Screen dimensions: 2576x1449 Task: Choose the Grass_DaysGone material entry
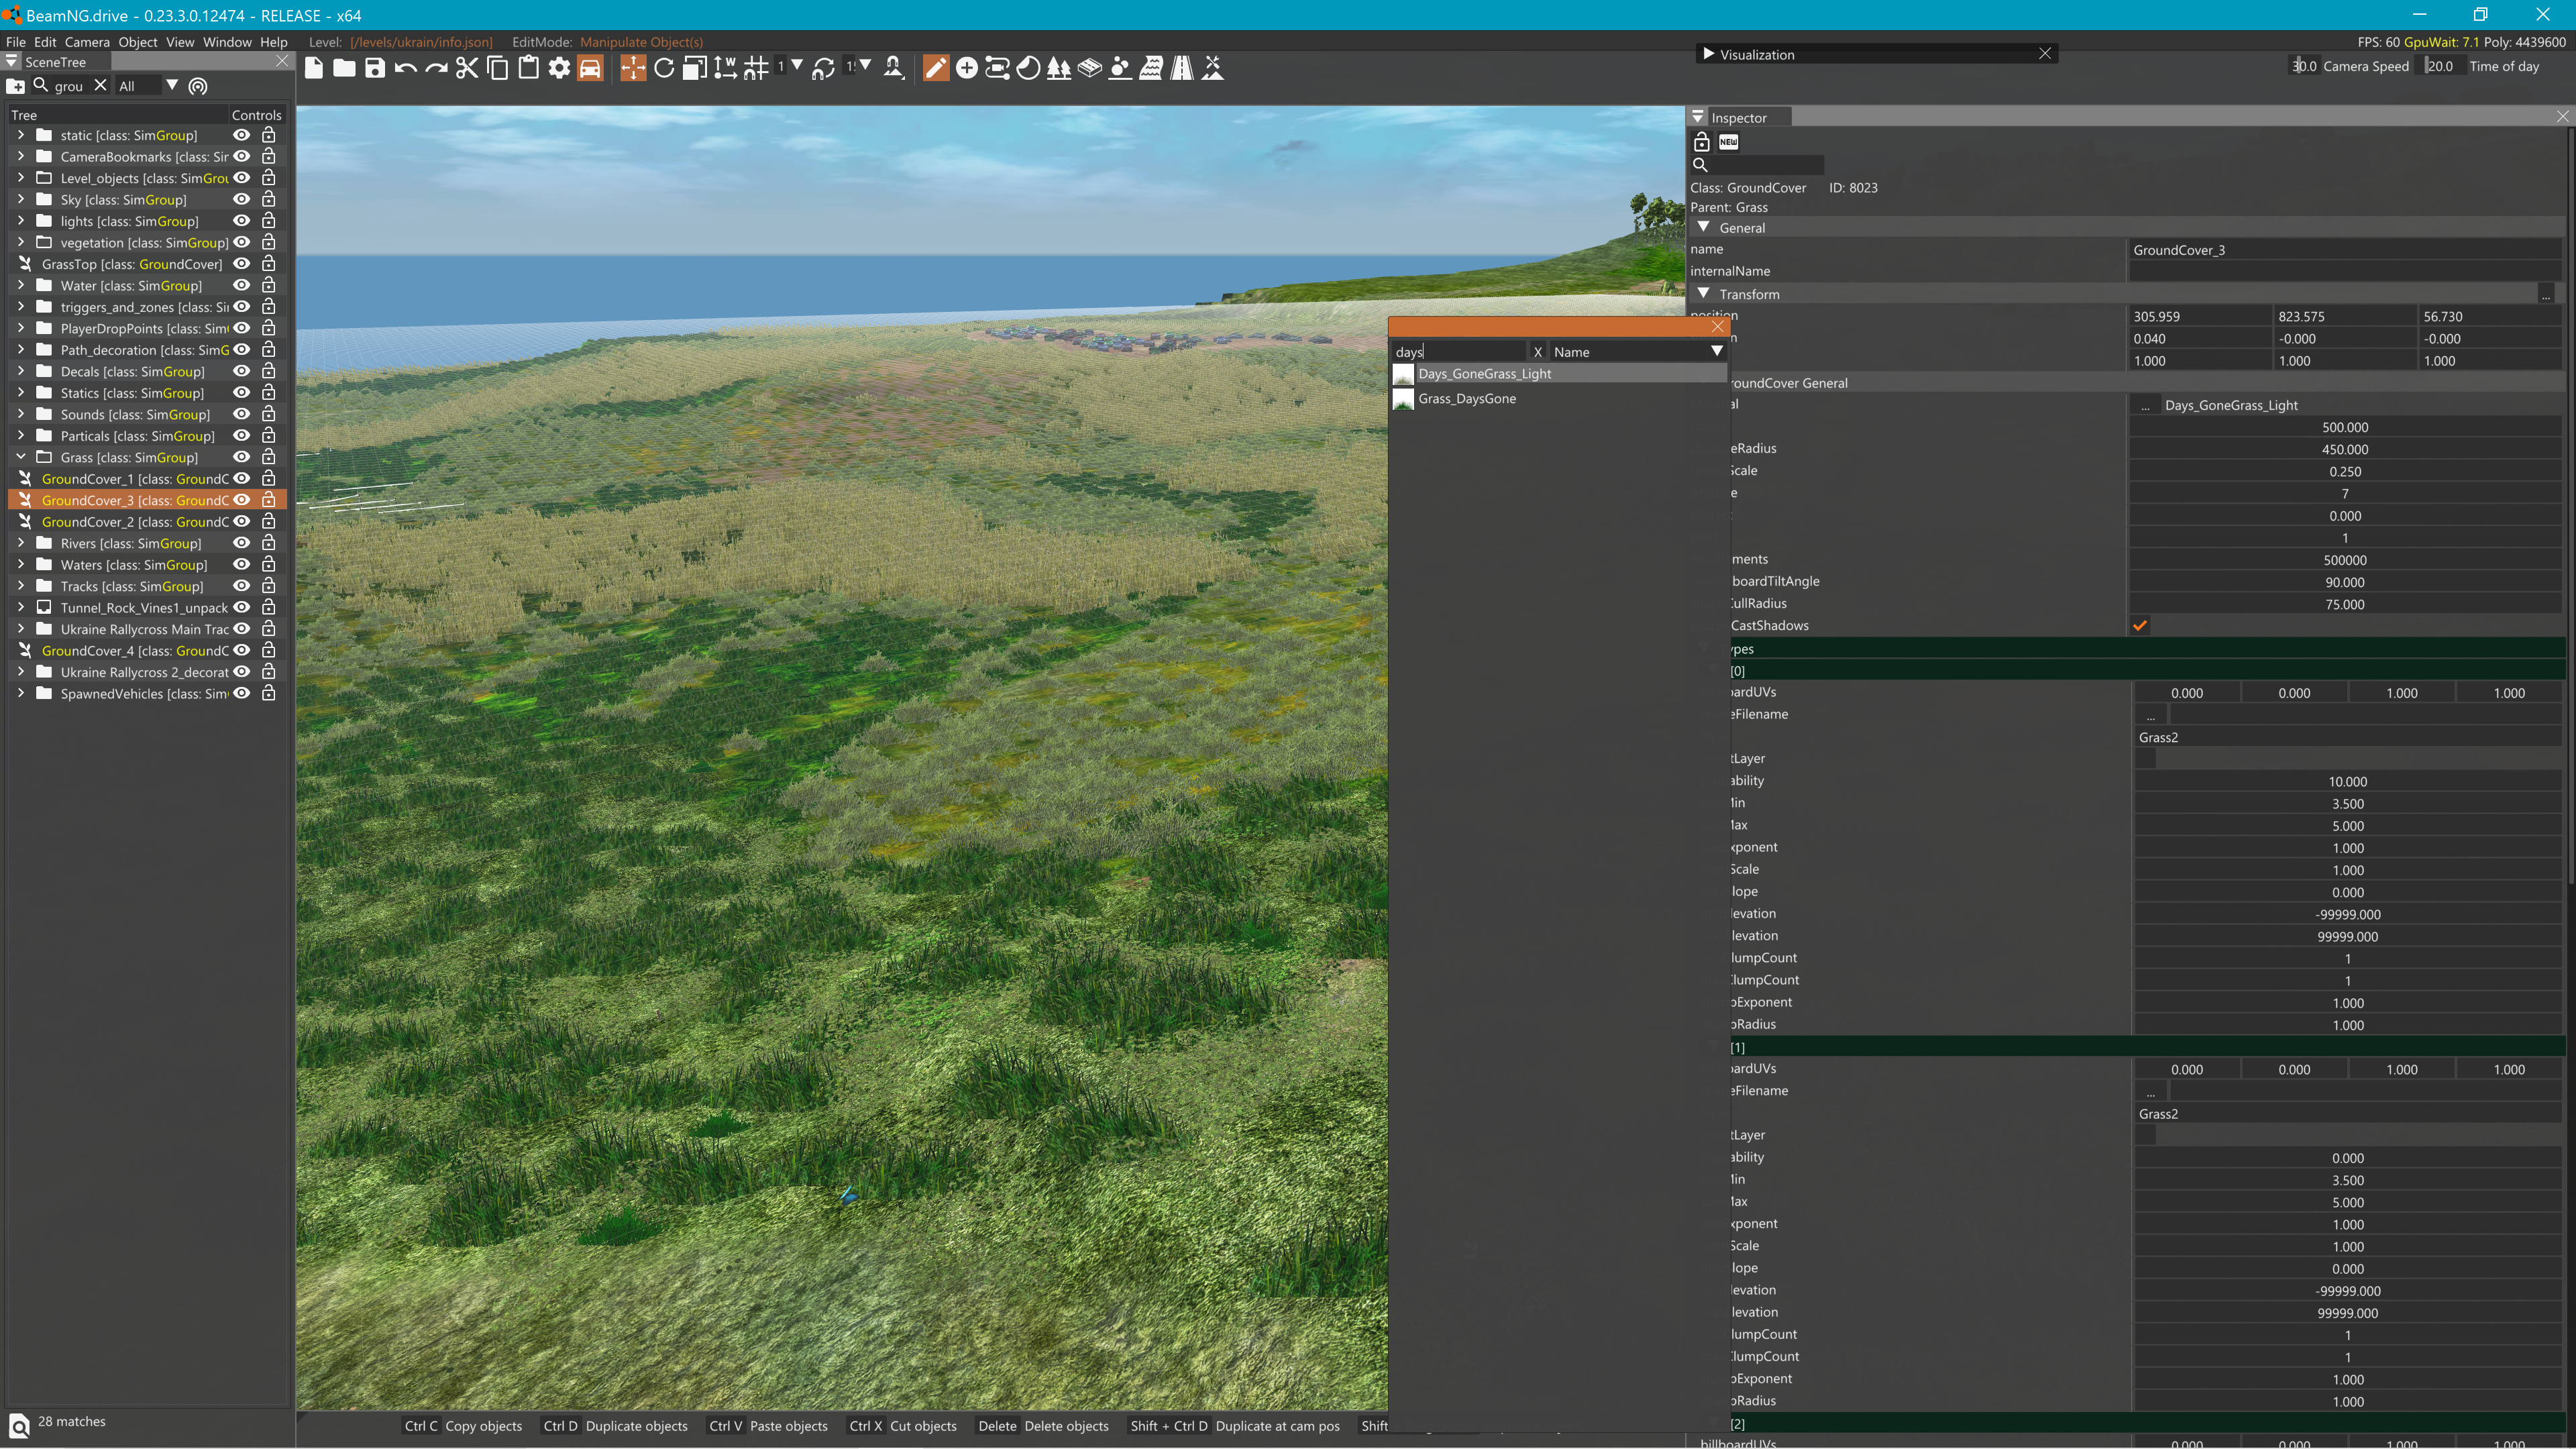point(1466,399)
